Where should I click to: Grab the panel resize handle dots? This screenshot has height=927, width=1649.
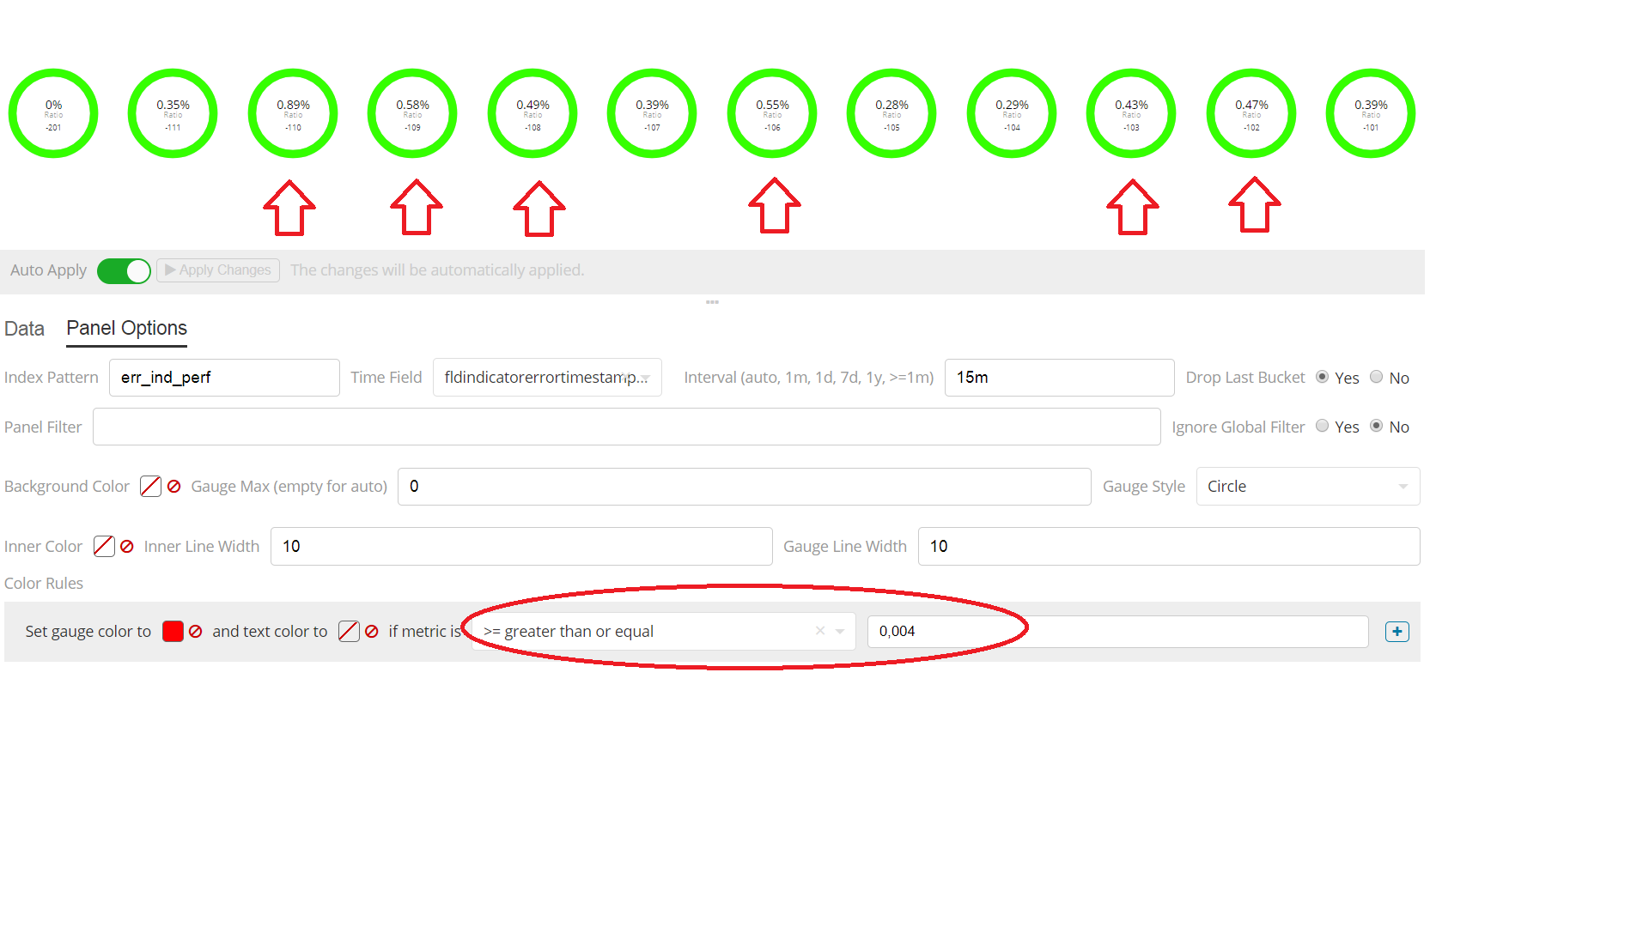(712, 302)
